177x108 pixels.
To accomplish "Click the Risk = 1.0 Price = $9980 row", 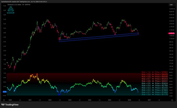I will 155,72.
